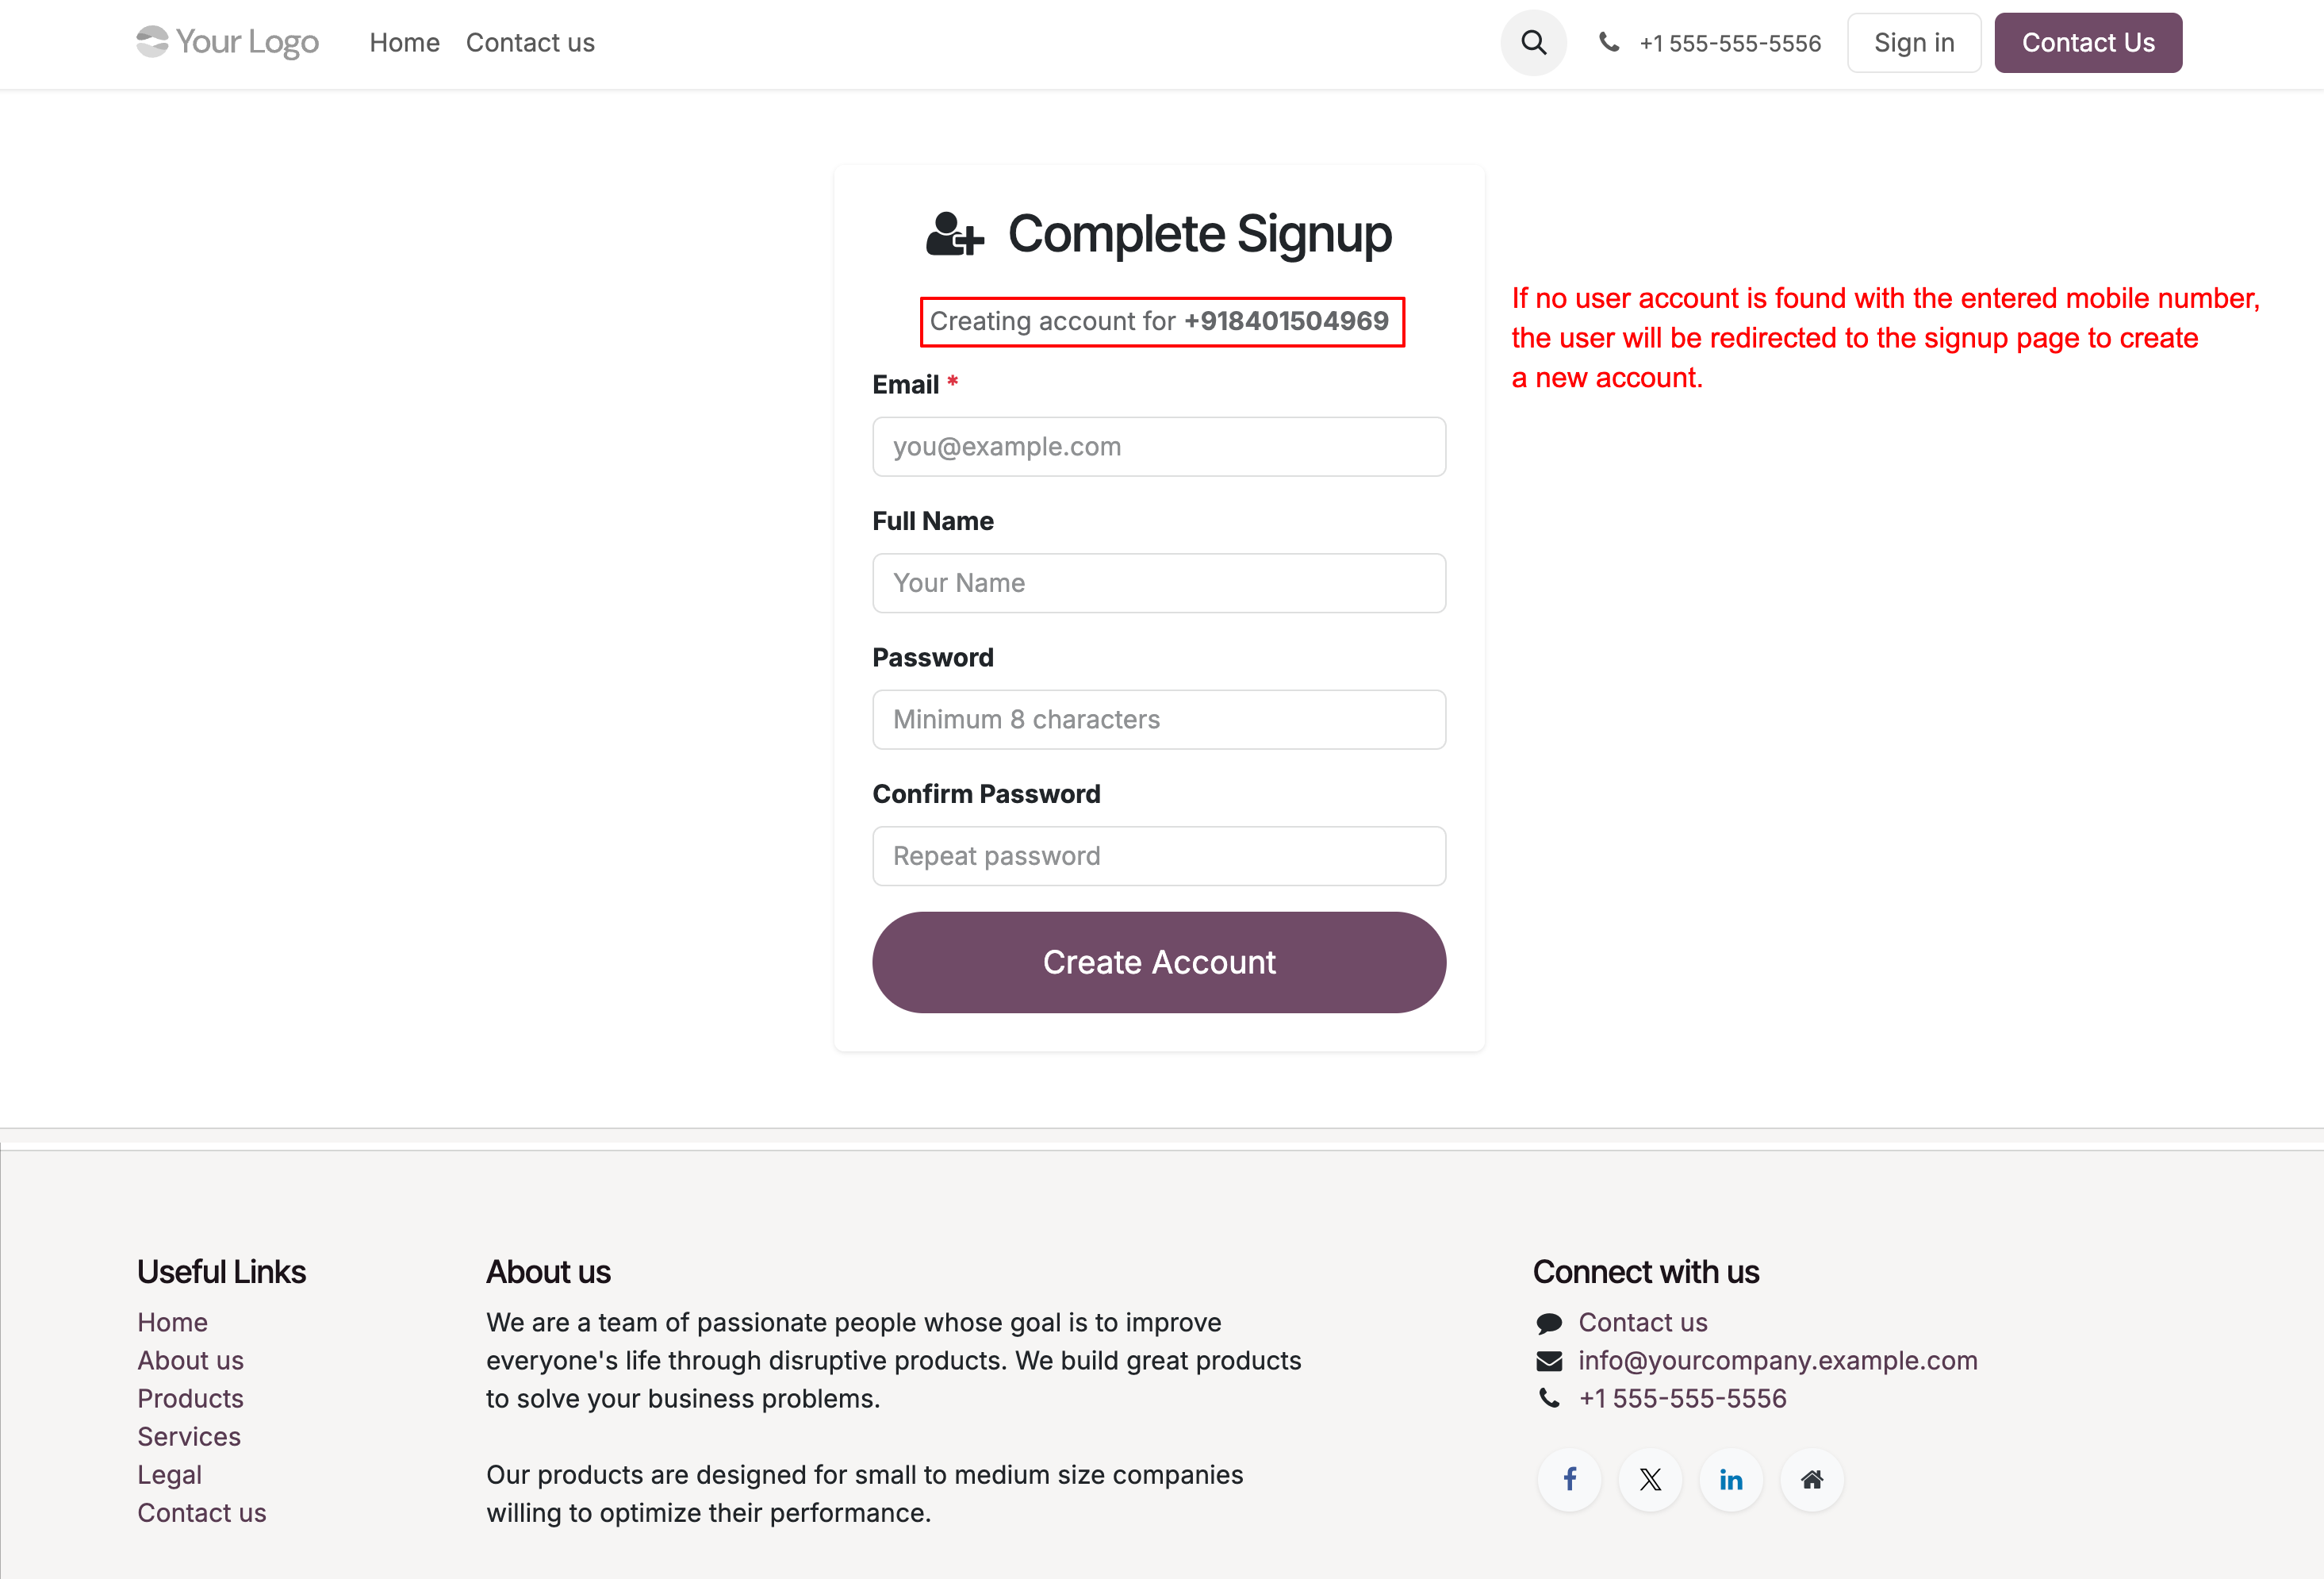The image size is (2324, 1579).
Task: Click the home icon in footer
Action: [1811, 1479]
